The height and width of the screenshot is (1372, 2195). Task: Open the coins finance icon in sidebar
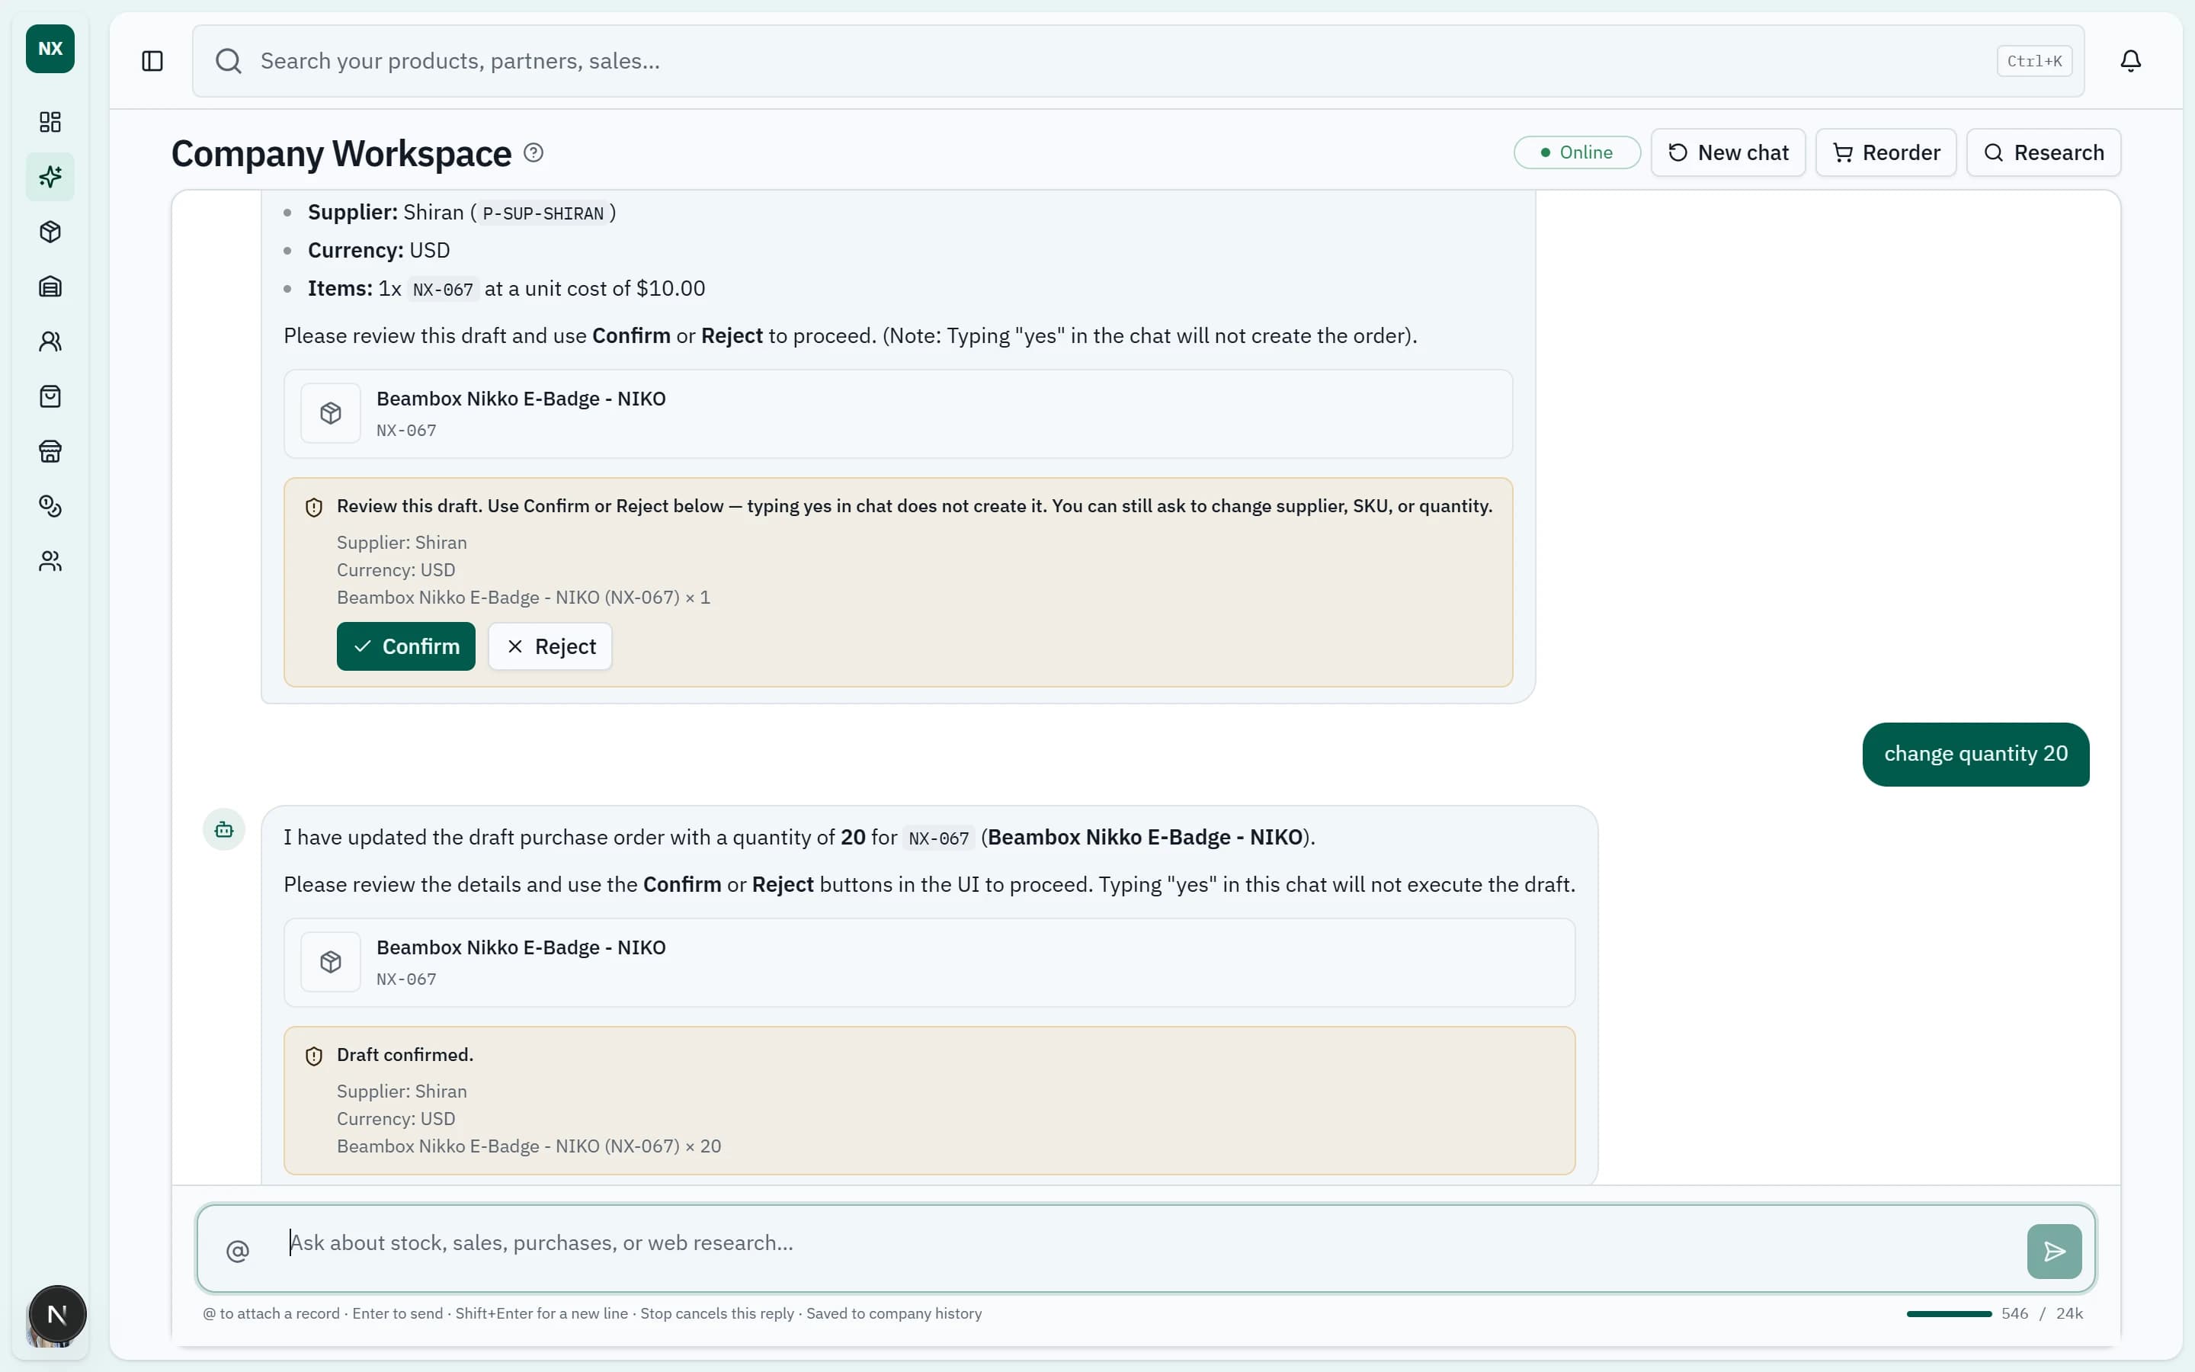pyautogui.click(x=50, y=506)
